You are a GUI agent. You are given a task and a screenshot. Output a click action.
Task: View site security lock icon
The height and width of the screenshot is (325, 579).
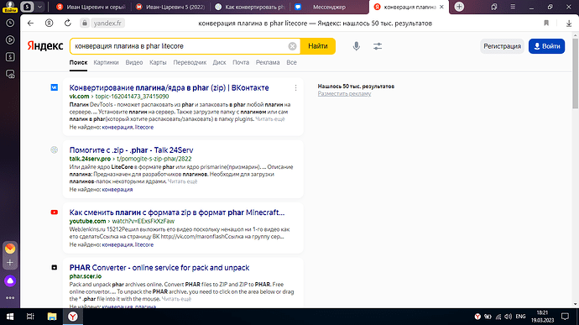85,24
